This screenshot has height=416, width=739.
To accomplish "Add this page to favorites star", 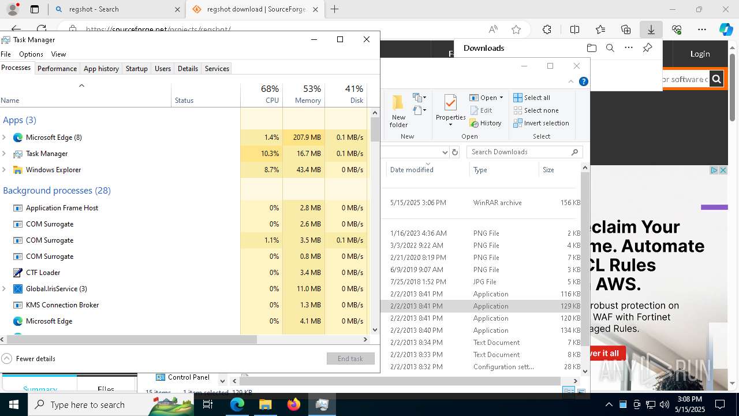I will pos(516,29).
